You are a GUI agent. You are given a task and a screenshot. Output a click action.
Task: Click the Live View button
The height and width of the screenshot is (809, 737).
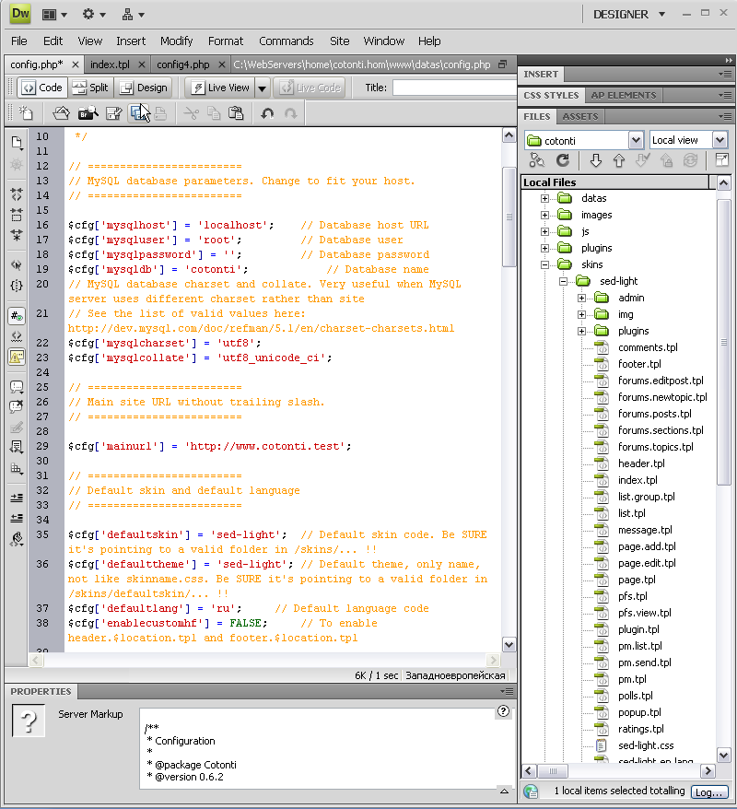(x=220, y=88)
